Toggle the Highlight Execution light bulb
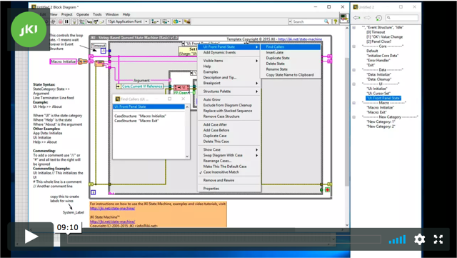 74,21
